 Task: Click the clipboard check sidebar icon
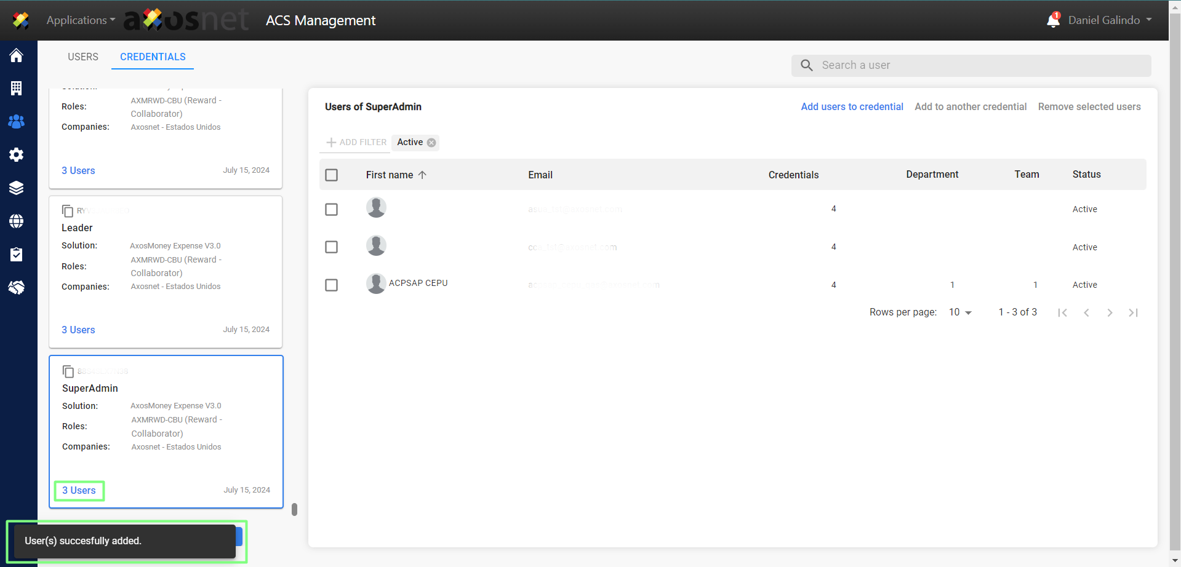tap(17, 255)
